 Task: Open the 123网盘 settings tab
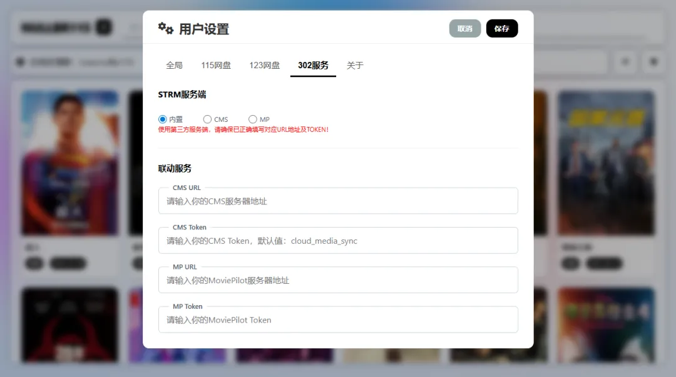point(264,65)
